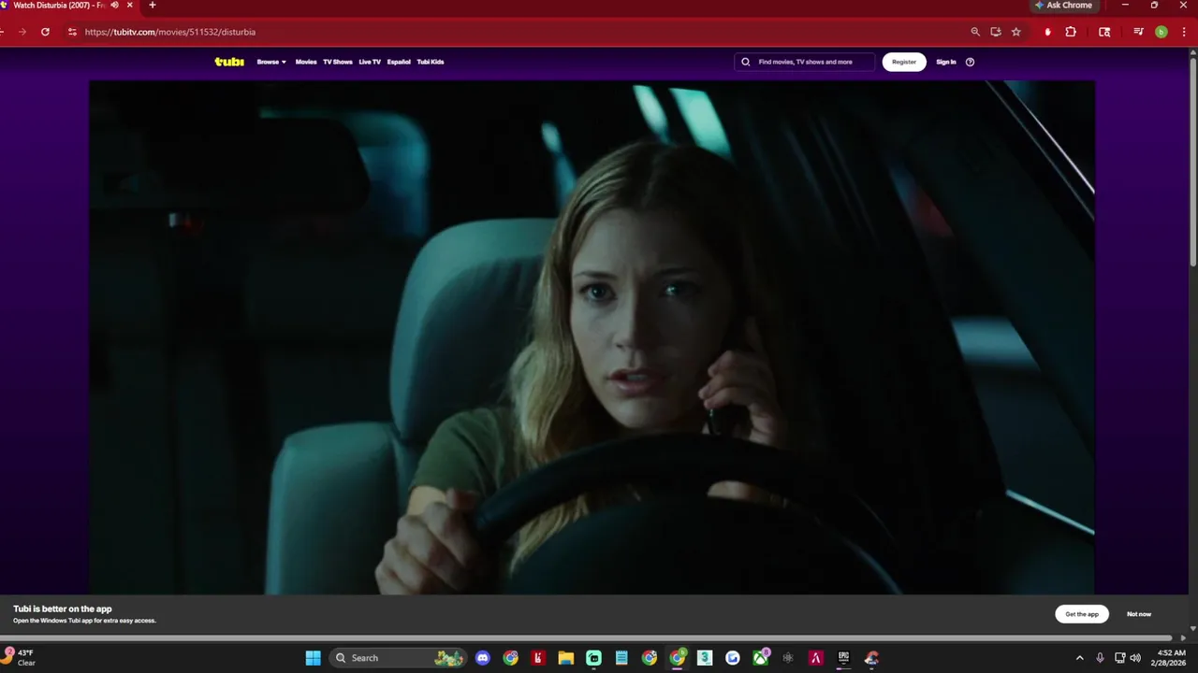Open the Tubi help icon
This screenshot has height=673, width=1198.
[x=970, y=62]
